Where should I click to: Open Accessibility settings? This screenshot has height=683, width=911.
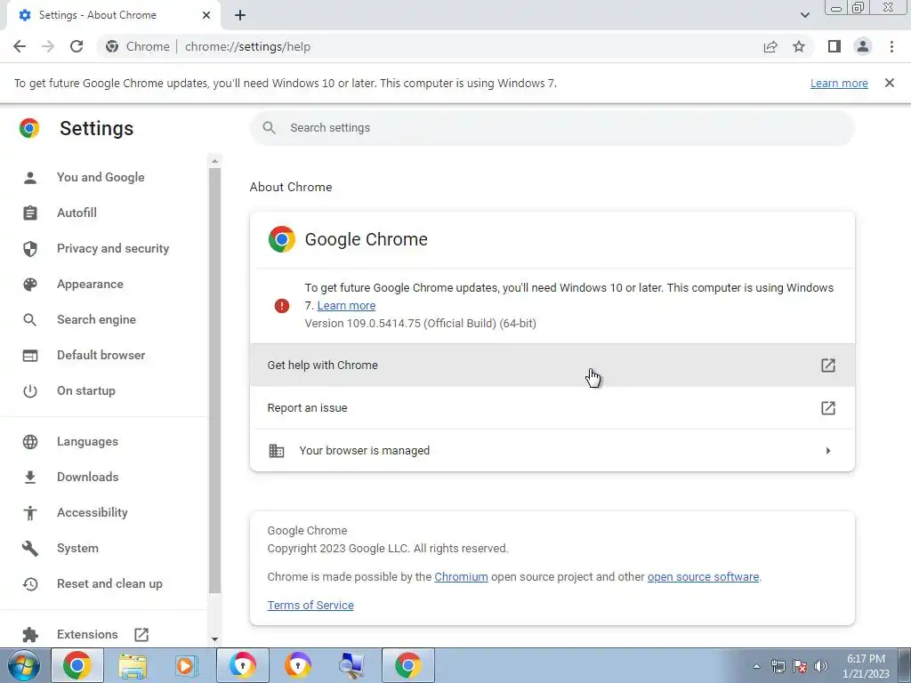[x=93, y=512]
